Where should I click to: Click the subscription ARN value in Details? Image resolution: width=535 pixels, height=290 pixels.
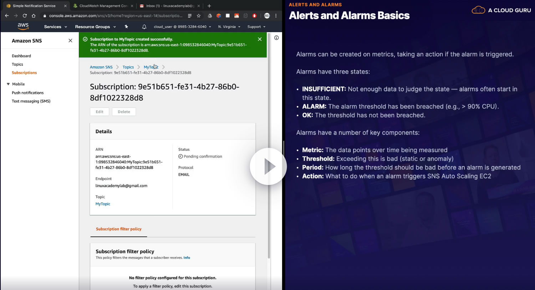tap(129, 162)
